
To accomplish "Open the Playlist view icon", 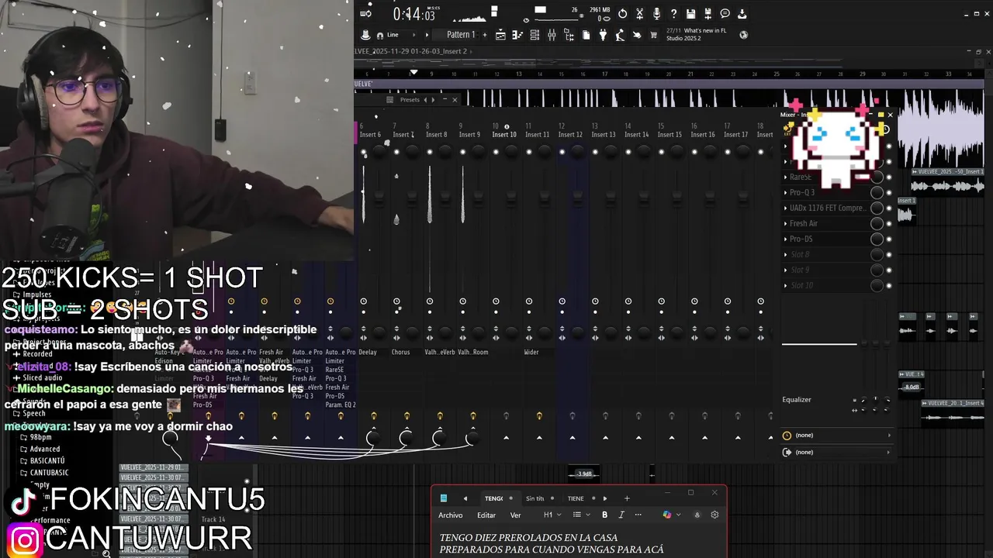I will pos(500,35).
